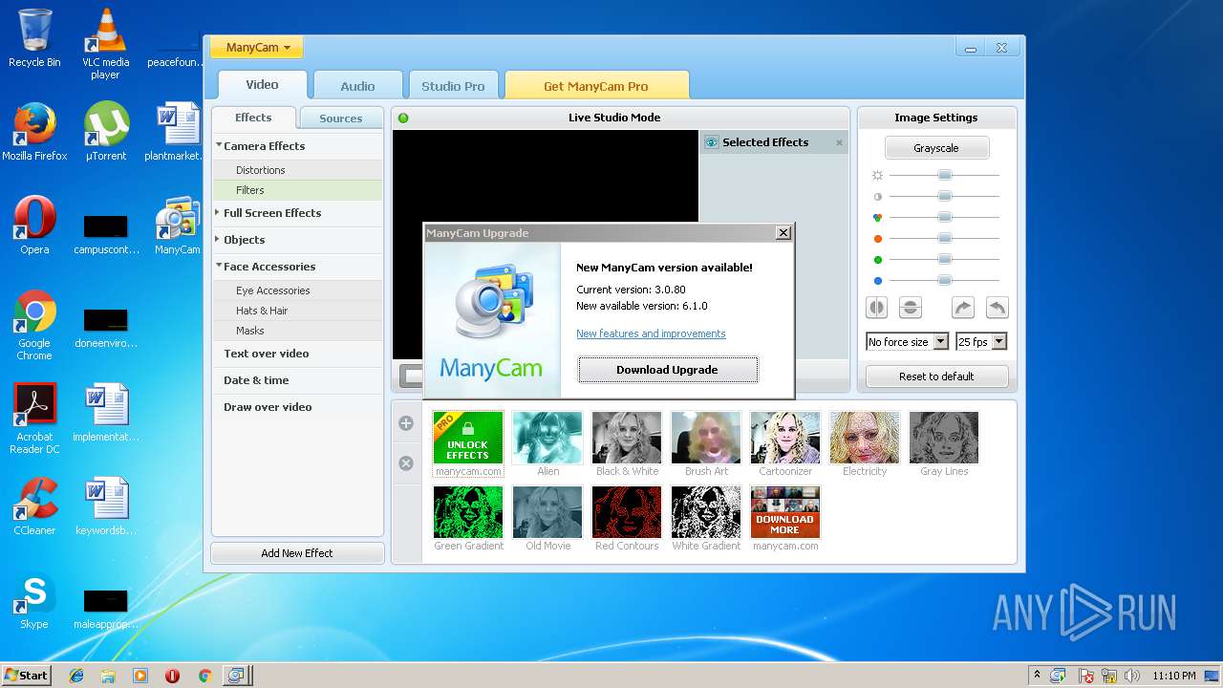Select the Sources sub-tab

[340, 118]
